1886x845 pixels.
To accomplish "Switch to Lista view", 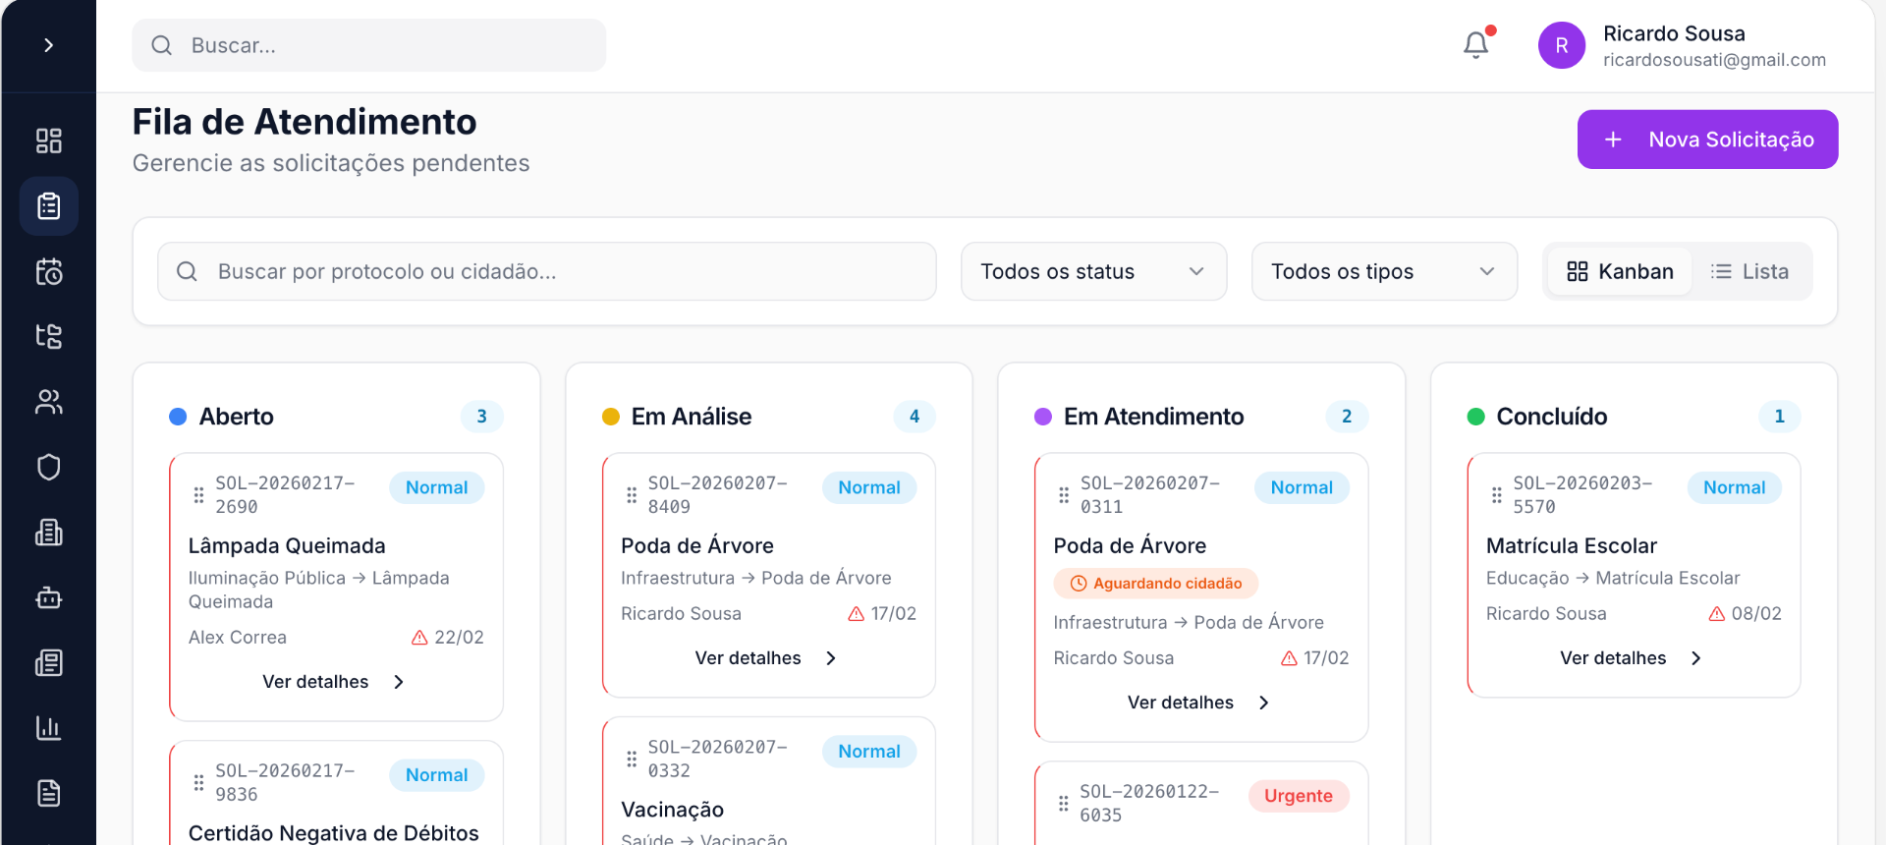I will tap(1749, 271).
